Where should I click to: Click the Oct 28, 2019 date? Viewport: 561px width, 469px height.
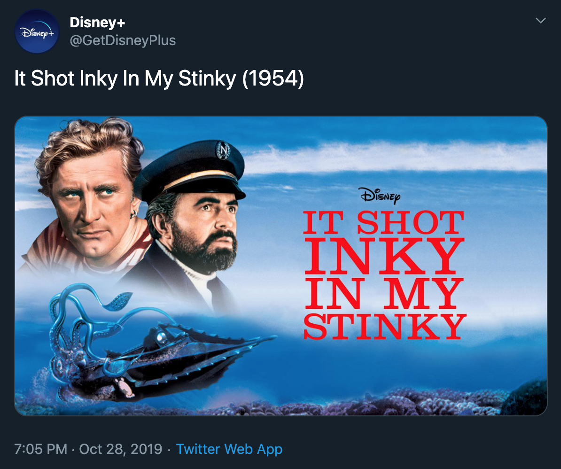(x=120, y=449)
